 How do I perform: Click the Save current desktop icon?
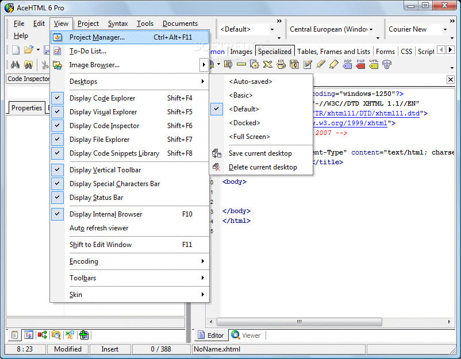[x=217, y=153]
